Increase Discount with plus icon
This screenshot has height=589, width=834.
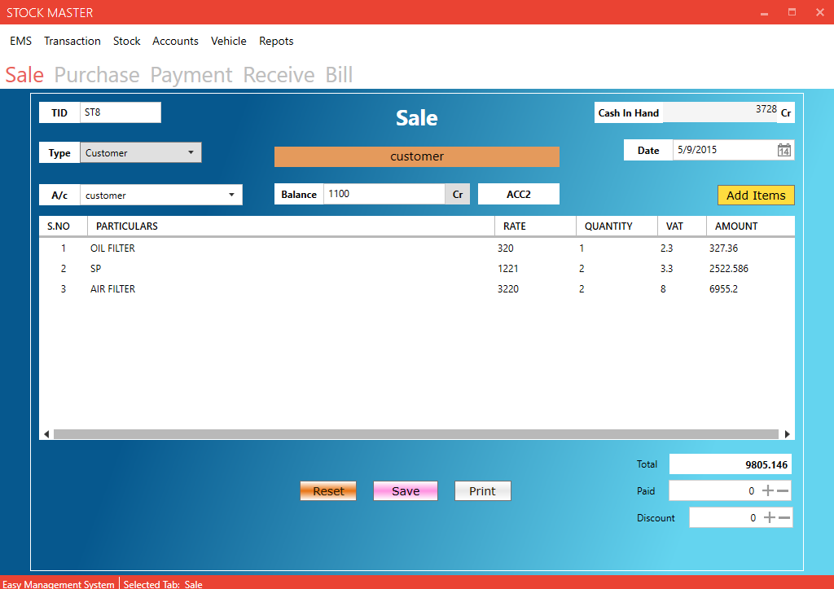(x=768, y=517)
